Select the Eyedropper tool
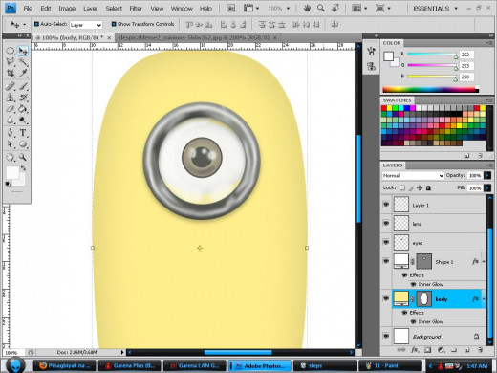 coord(23,73)
